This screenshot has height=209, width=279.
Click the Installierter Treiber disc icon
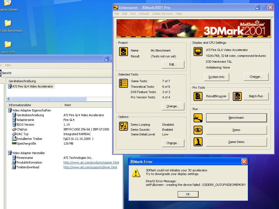pyautogui.click(x=14, y=138)
